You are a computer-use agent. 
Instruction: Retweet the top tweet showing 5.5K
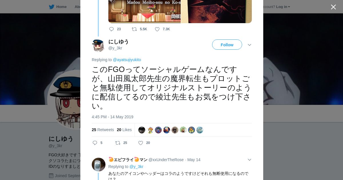coord(134,29)
